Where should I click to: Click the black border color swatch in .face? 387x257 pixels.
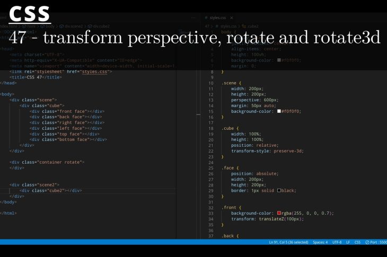(279, 190)
